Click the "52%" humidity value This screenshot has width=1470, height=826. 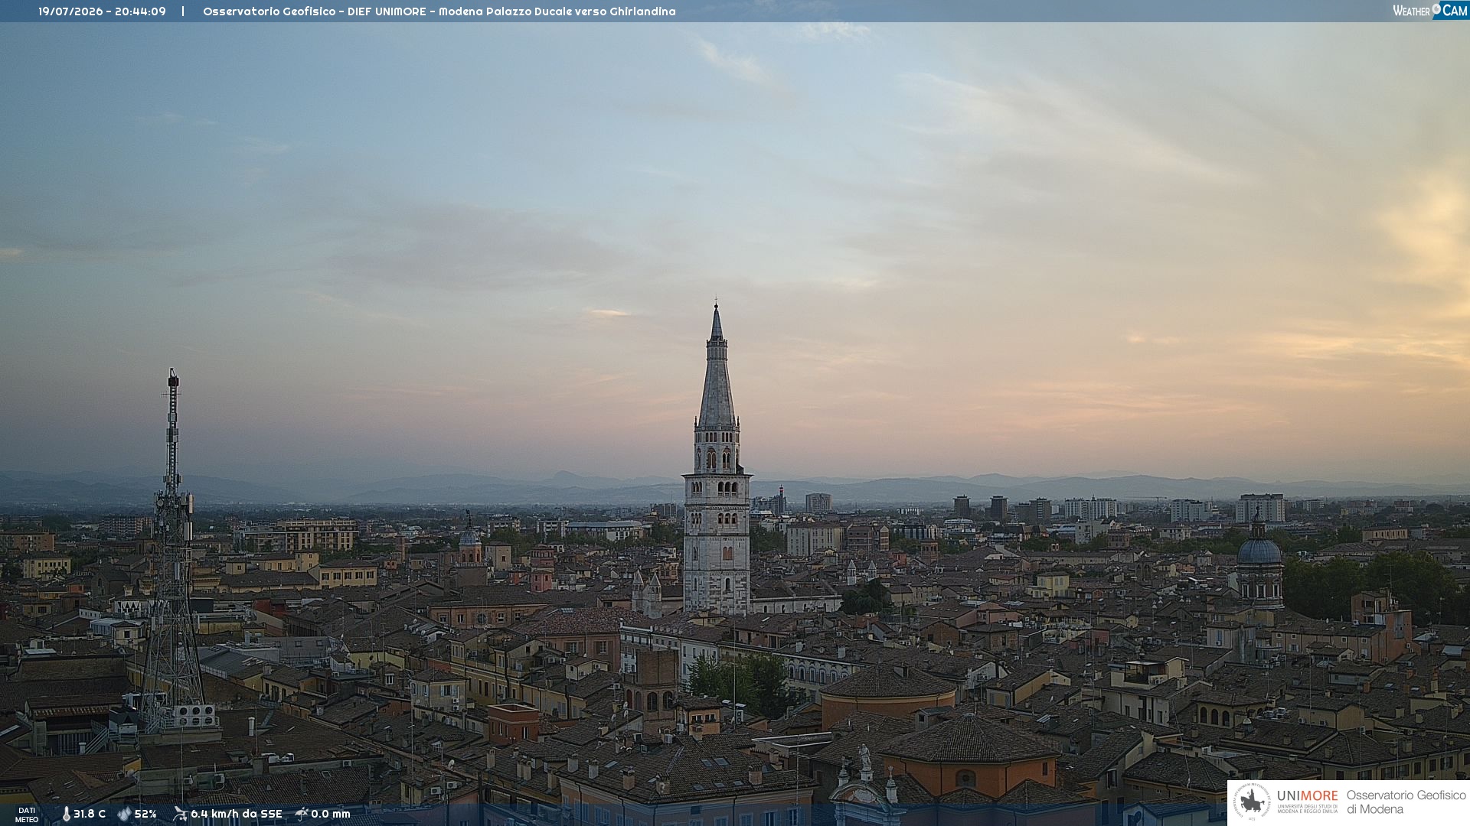tap(145, 815)
